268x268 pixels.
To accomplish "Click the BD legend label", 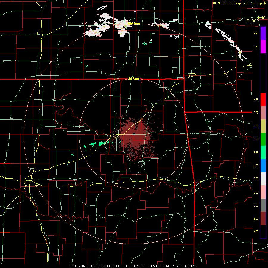I will (255, 126).
